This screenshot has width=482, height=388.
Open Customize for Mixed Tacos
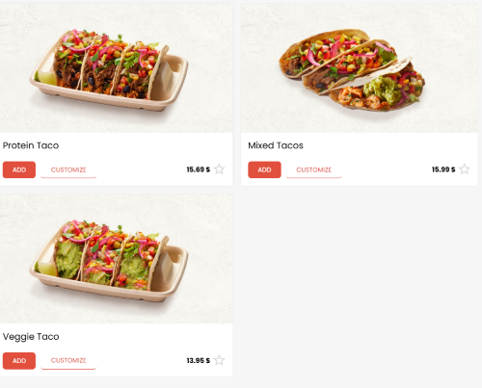pos(313,169)
